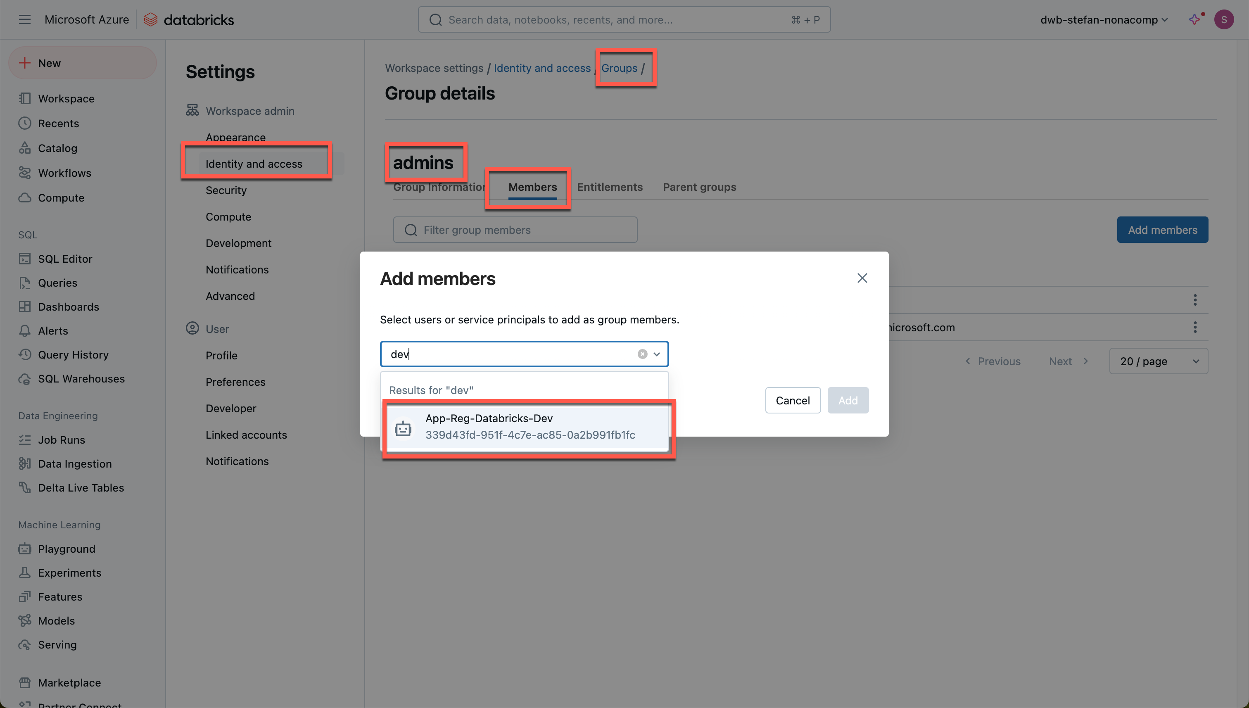Open the 20 / page dropdown
Screen dimensions: 1249x708
pos(1159,361)
